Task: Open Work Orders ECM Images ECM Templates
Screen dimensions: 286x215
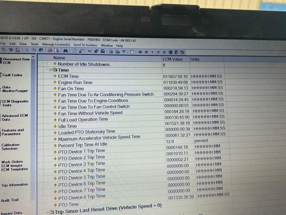Action: (x=15, y=166)
